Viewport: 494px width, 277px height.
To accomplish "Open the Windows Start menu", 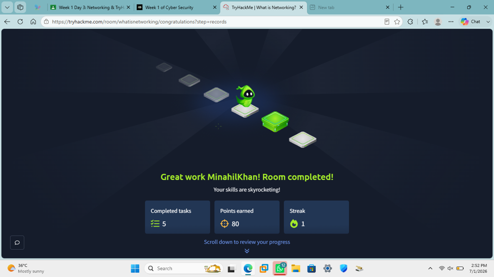I will (135, 268).
